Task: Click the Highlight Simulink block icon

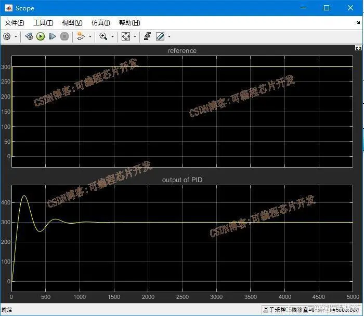Action: 81,36
